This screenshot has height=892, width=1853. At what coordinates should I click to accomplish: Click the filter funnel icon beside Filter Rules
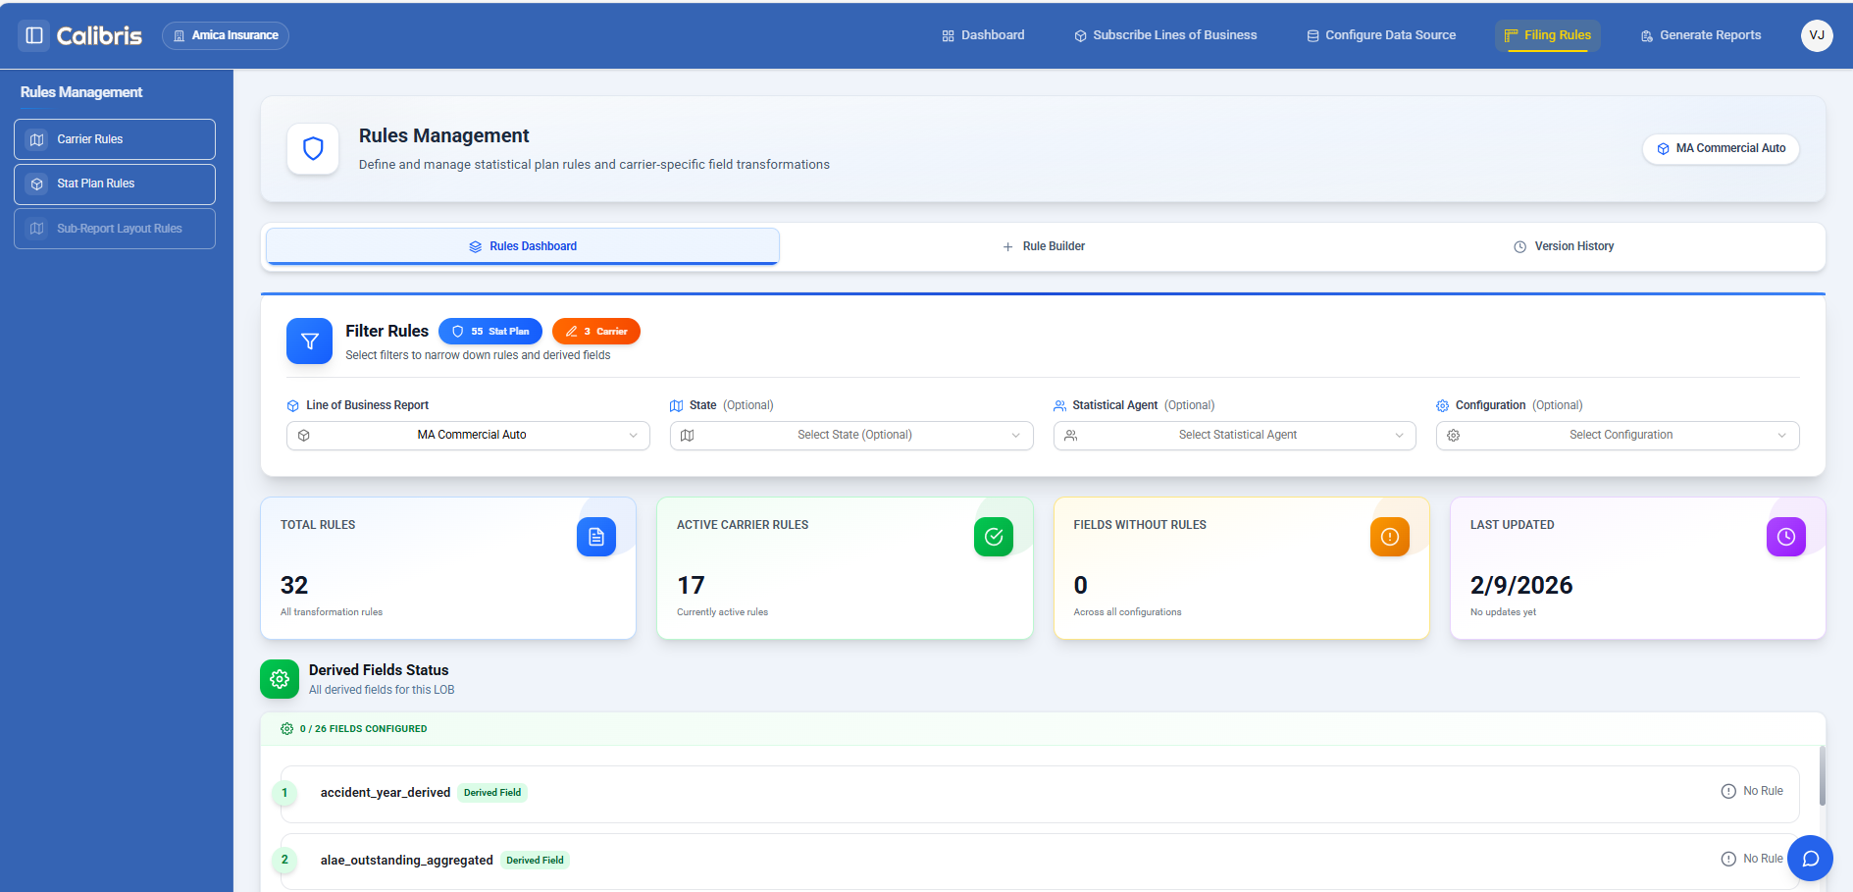coord(309,341)
